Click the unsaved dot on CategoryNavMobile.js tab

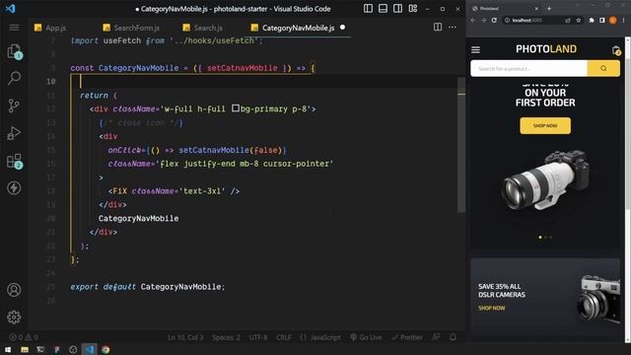tap(342, 28)
